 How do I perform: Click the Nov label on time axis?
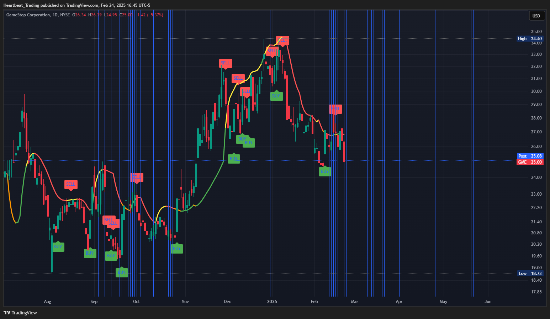[185, 302]
